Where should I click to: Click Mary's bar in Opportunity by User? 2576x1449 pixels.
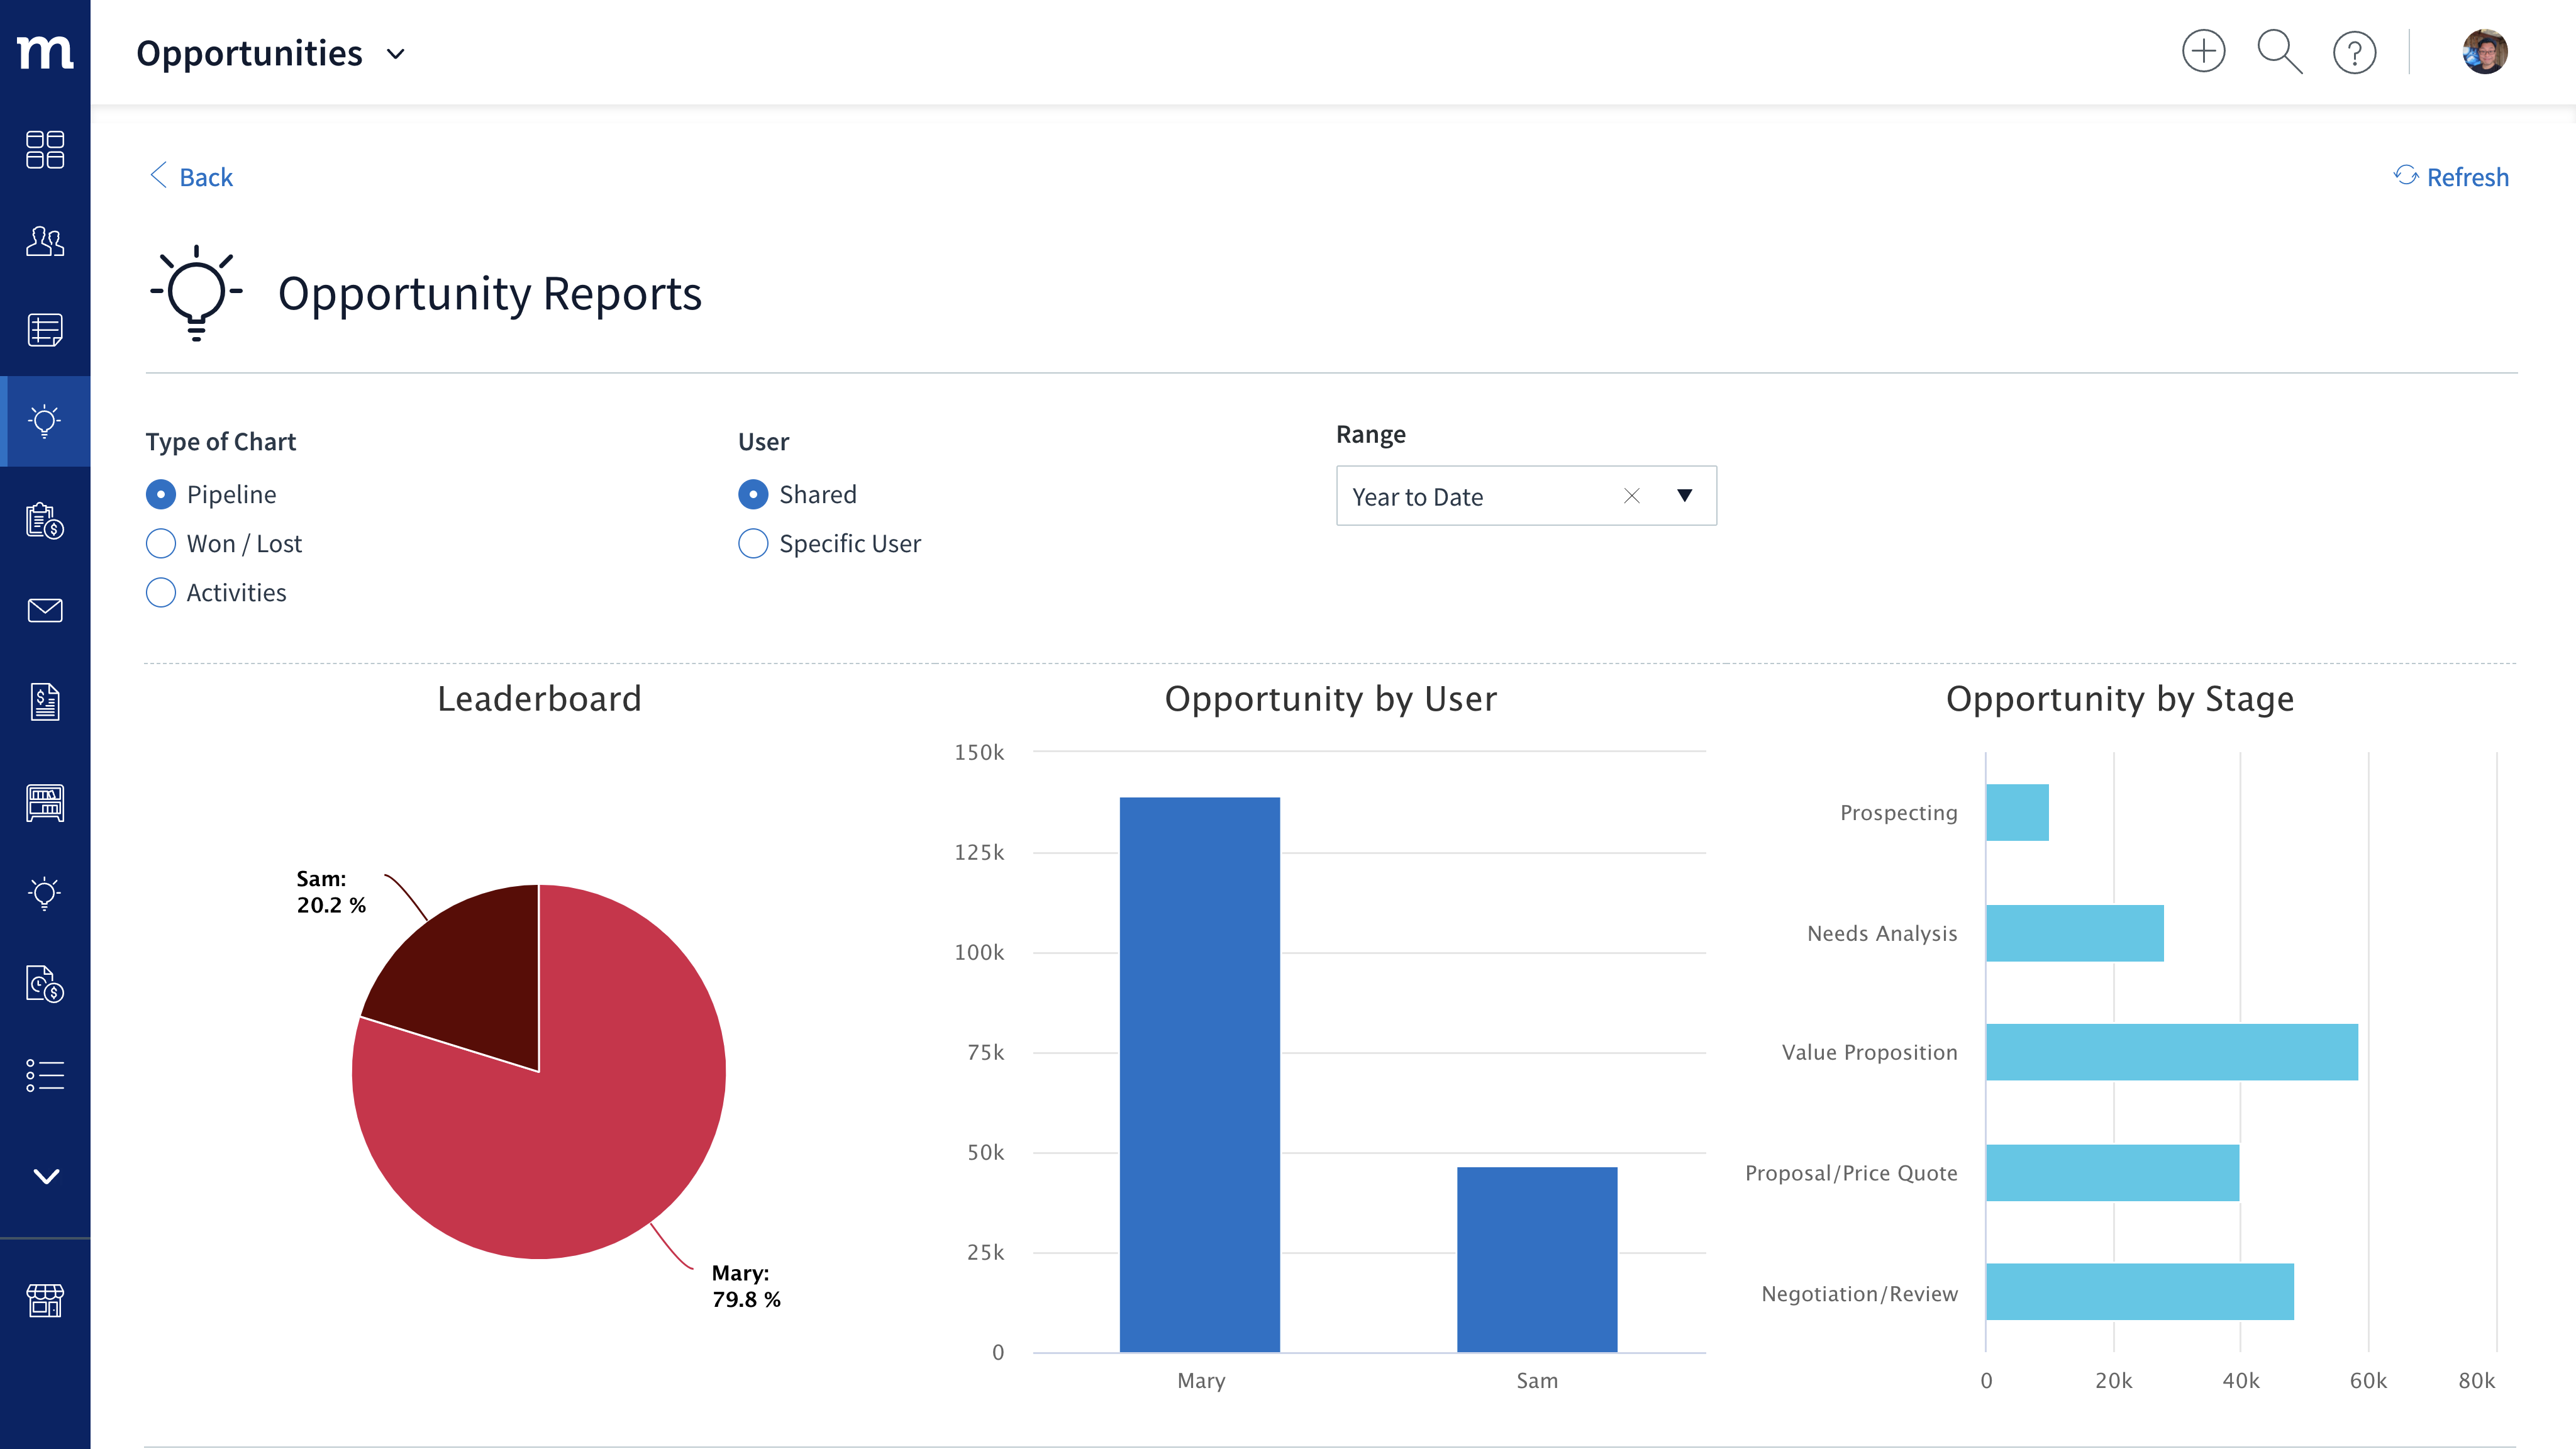[1199, 1074]
